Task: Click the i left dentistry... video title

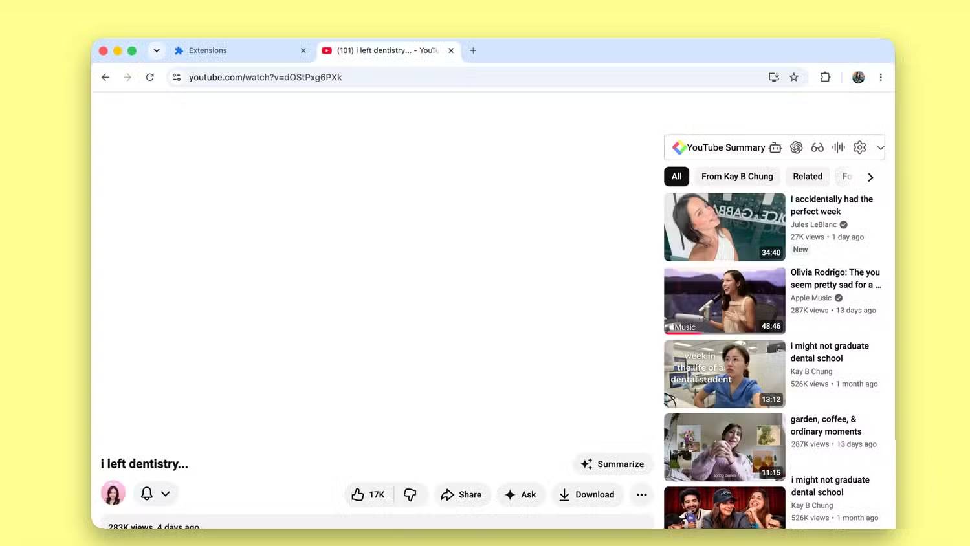Action: click(x=144, y=464)
